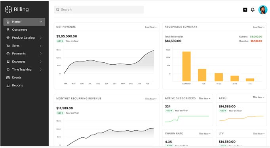Expand the Payments submenu arrow
Screen dimensions: 270x148
tap(41, 53)
